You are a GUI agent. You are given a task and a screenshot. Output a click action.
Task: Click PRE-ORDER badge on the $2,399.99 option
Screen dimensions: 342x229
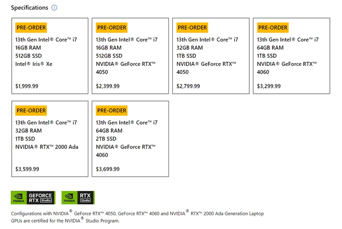click(x=112, y=27)
